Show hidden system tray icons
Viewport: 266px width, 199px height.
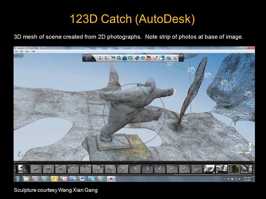pos(225,179)
